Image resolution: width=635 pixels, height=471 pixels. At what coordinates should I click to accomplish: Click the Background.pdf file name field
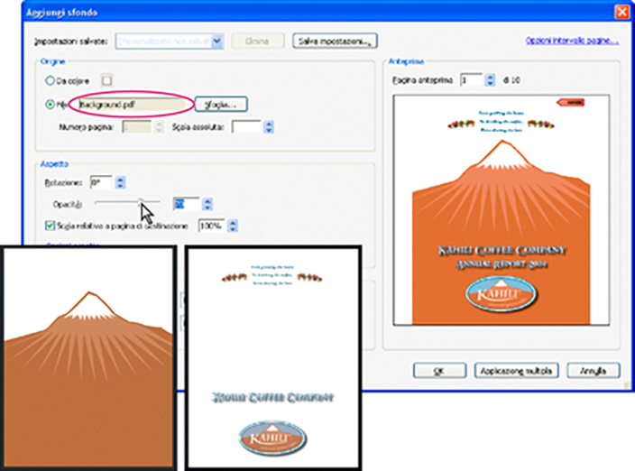tap(133, 105)
